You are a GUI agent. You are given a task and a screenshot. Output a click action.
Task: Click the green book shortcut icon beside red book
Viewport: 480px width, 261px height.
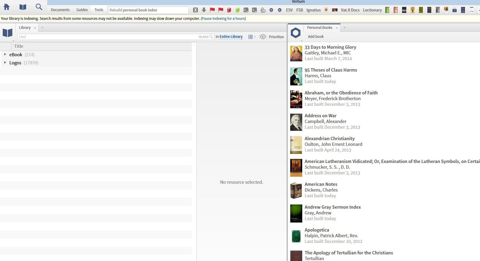[238, 10]
